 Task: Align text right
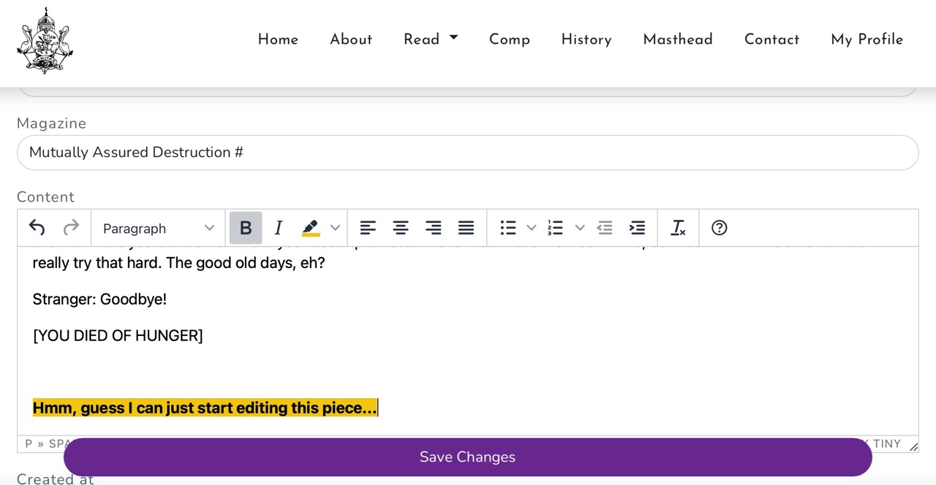pos(434,228)
